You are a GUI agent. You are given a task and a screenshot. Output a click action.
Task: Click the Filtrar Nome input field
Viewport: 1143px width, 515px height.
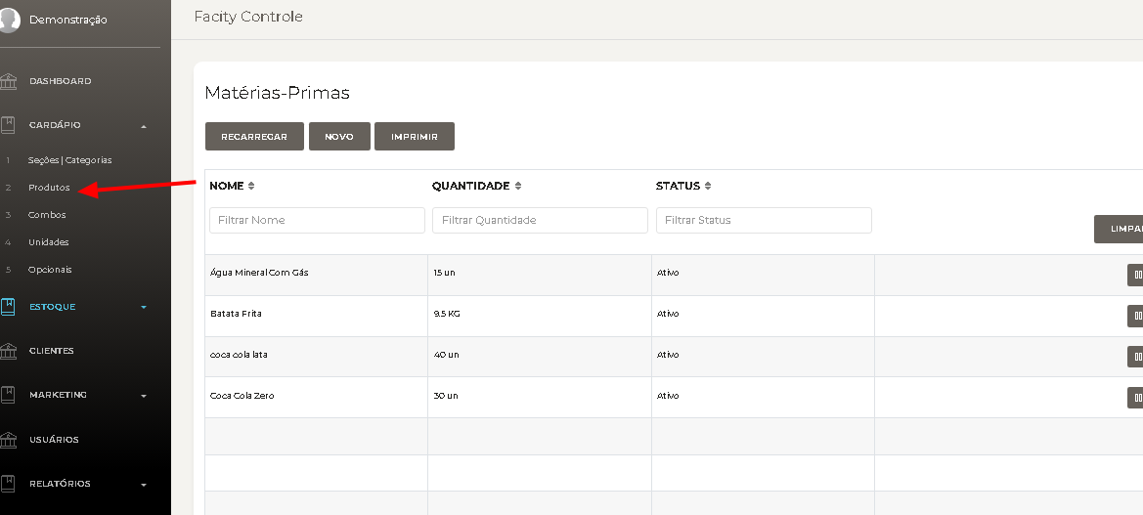317,220
